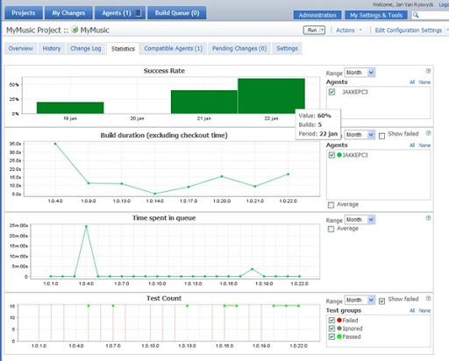Click the help icon in Test Count panel
Screen dimensions: 449x361
pos(428,299)
